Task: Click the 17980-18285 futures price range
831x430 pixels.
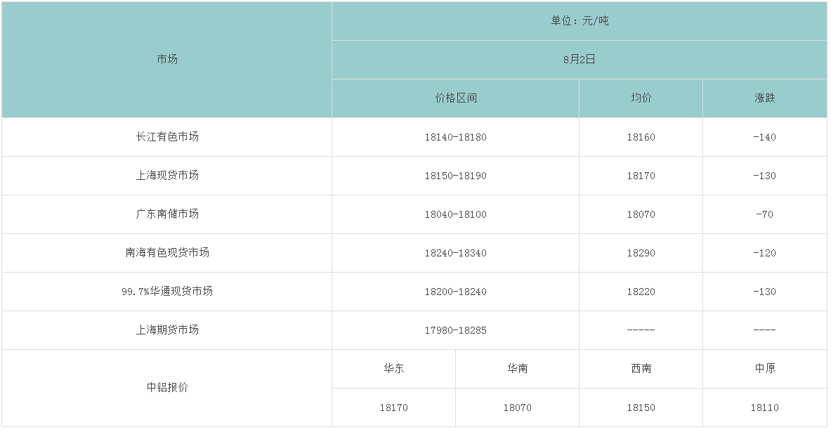Action: pos(455,330)
